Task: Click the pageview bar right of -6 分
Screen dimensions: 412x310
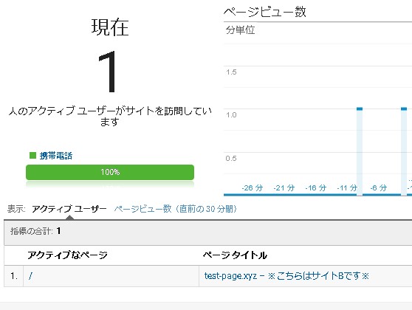Action: coord(404,151)
